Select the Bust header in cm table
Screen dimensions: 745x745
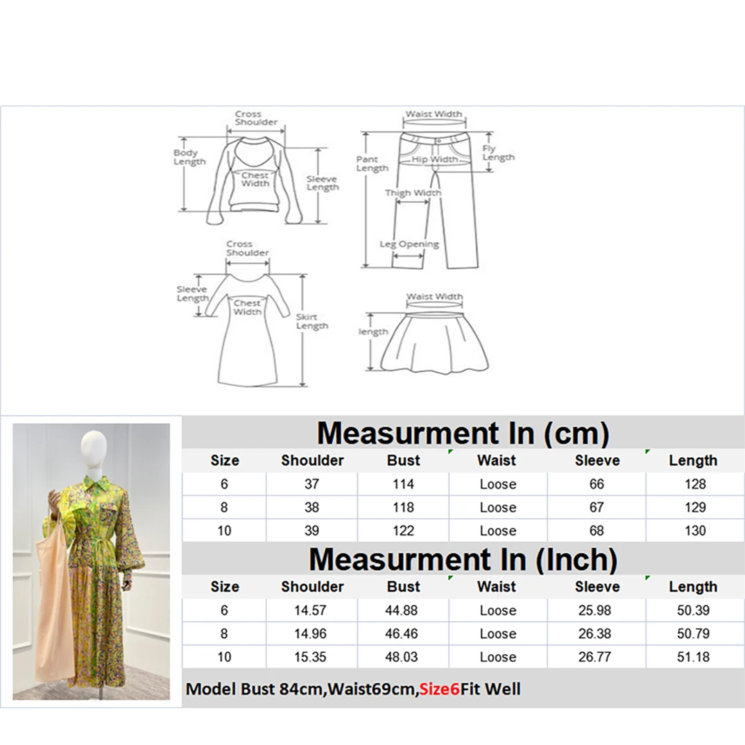(404, 461)
